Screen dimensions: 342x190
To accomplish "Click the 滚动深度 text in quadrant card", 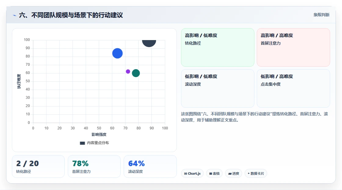I will tap(193, 84).
